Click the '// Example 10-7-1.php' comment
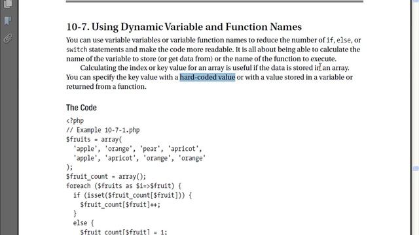The image size is (419, 235). 103,130
